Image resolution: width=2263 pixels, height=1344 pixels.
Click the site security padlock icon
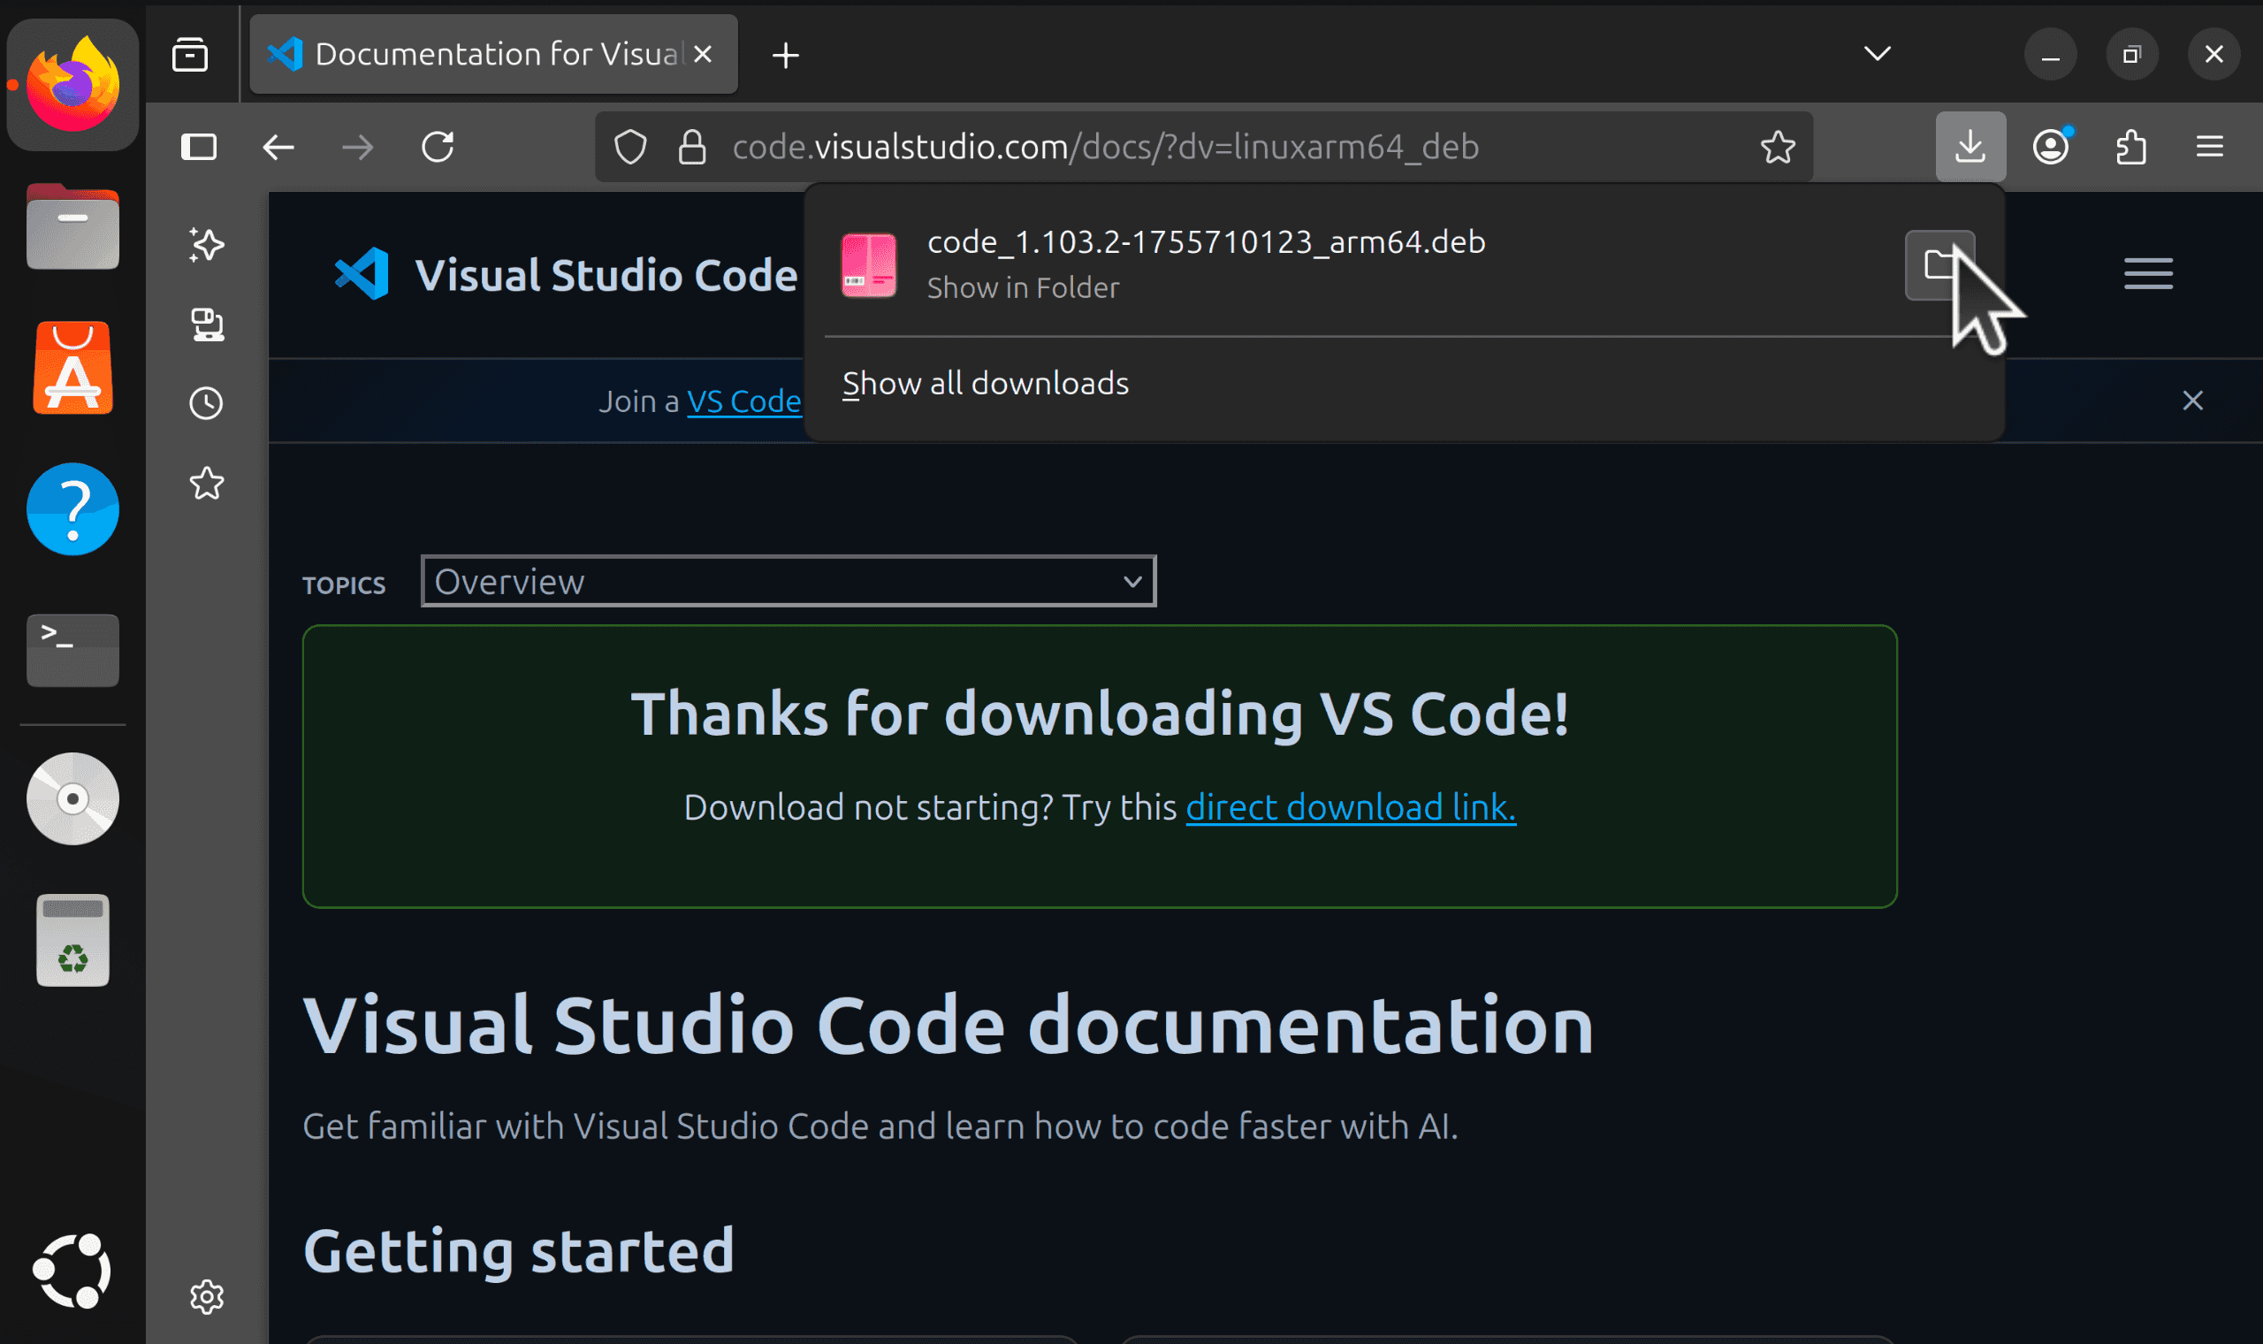point(692,147)
